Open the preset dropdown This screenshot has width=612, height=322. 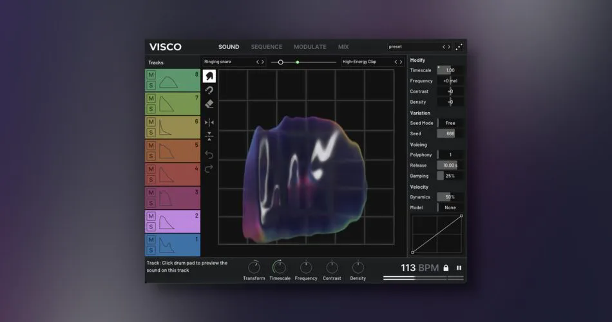point(414,47)
